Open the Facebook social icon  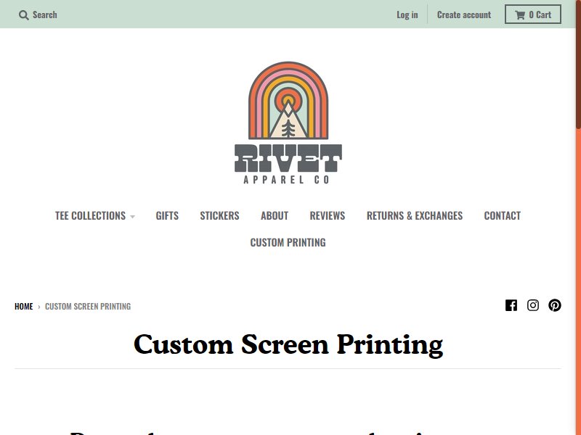[511, 305]
